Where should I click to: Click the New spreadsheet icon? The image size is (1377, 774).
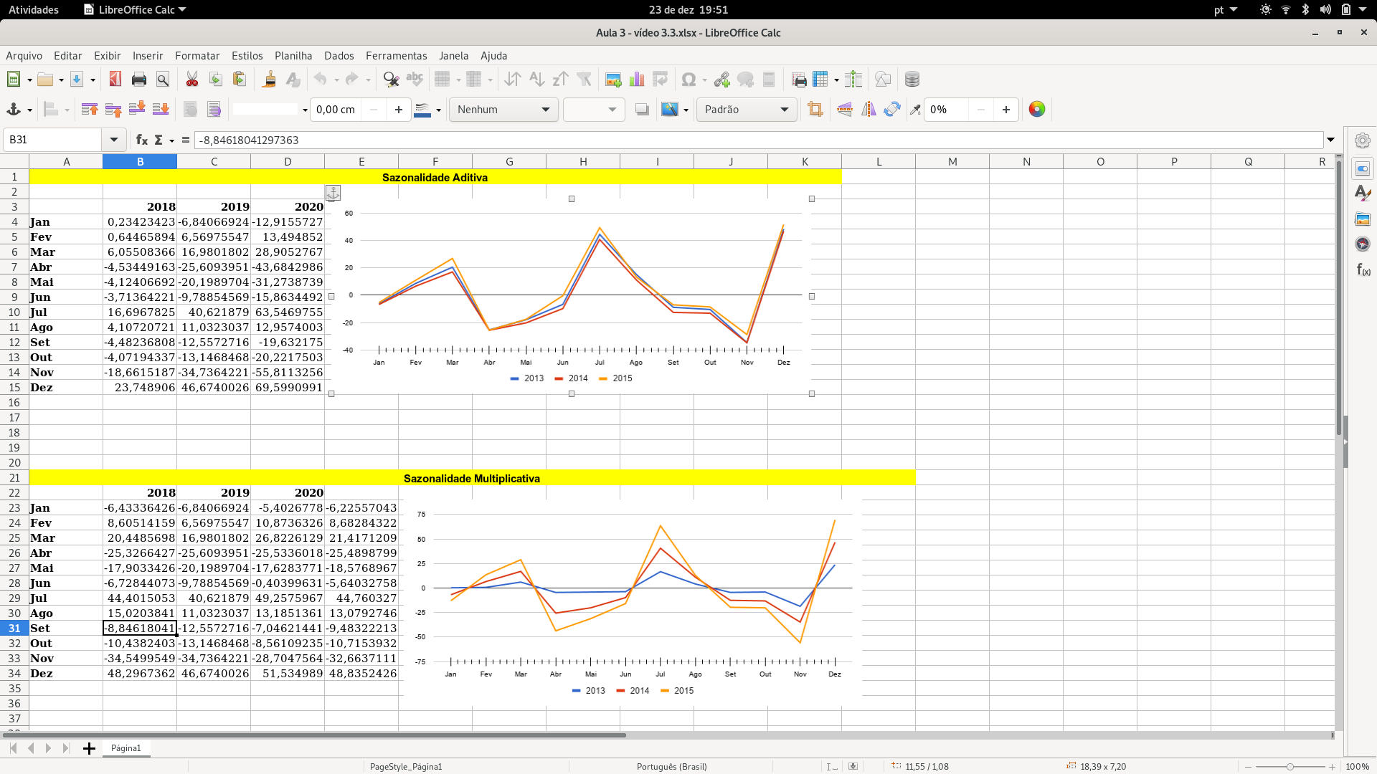point(14,80)
